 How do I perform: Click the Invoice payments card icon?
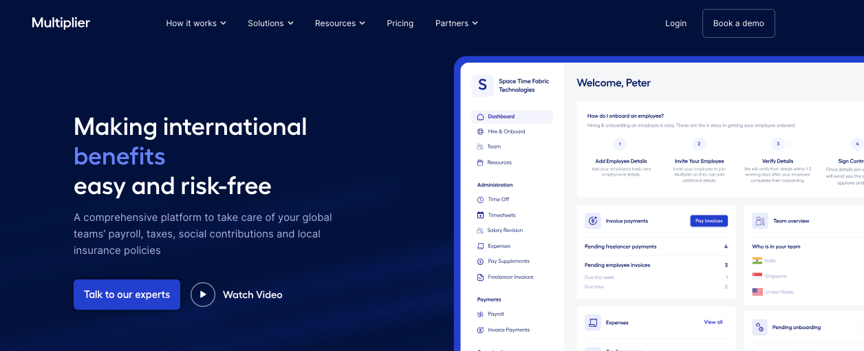pos(593,221)
